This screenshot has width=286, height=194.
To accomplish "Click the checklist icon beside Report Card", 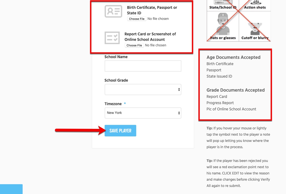I will pos(112,38).
